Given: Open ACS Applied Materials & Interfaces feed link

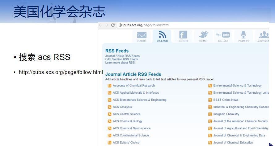Looking at the screenshot, I should click(x=136, y=93).
